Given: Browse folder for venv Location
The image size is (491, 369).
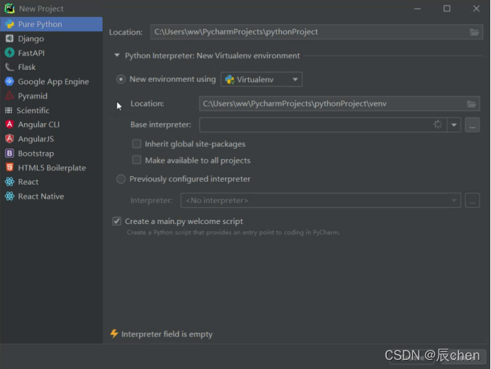Looking at the screenshot, I should click(471, 104).
